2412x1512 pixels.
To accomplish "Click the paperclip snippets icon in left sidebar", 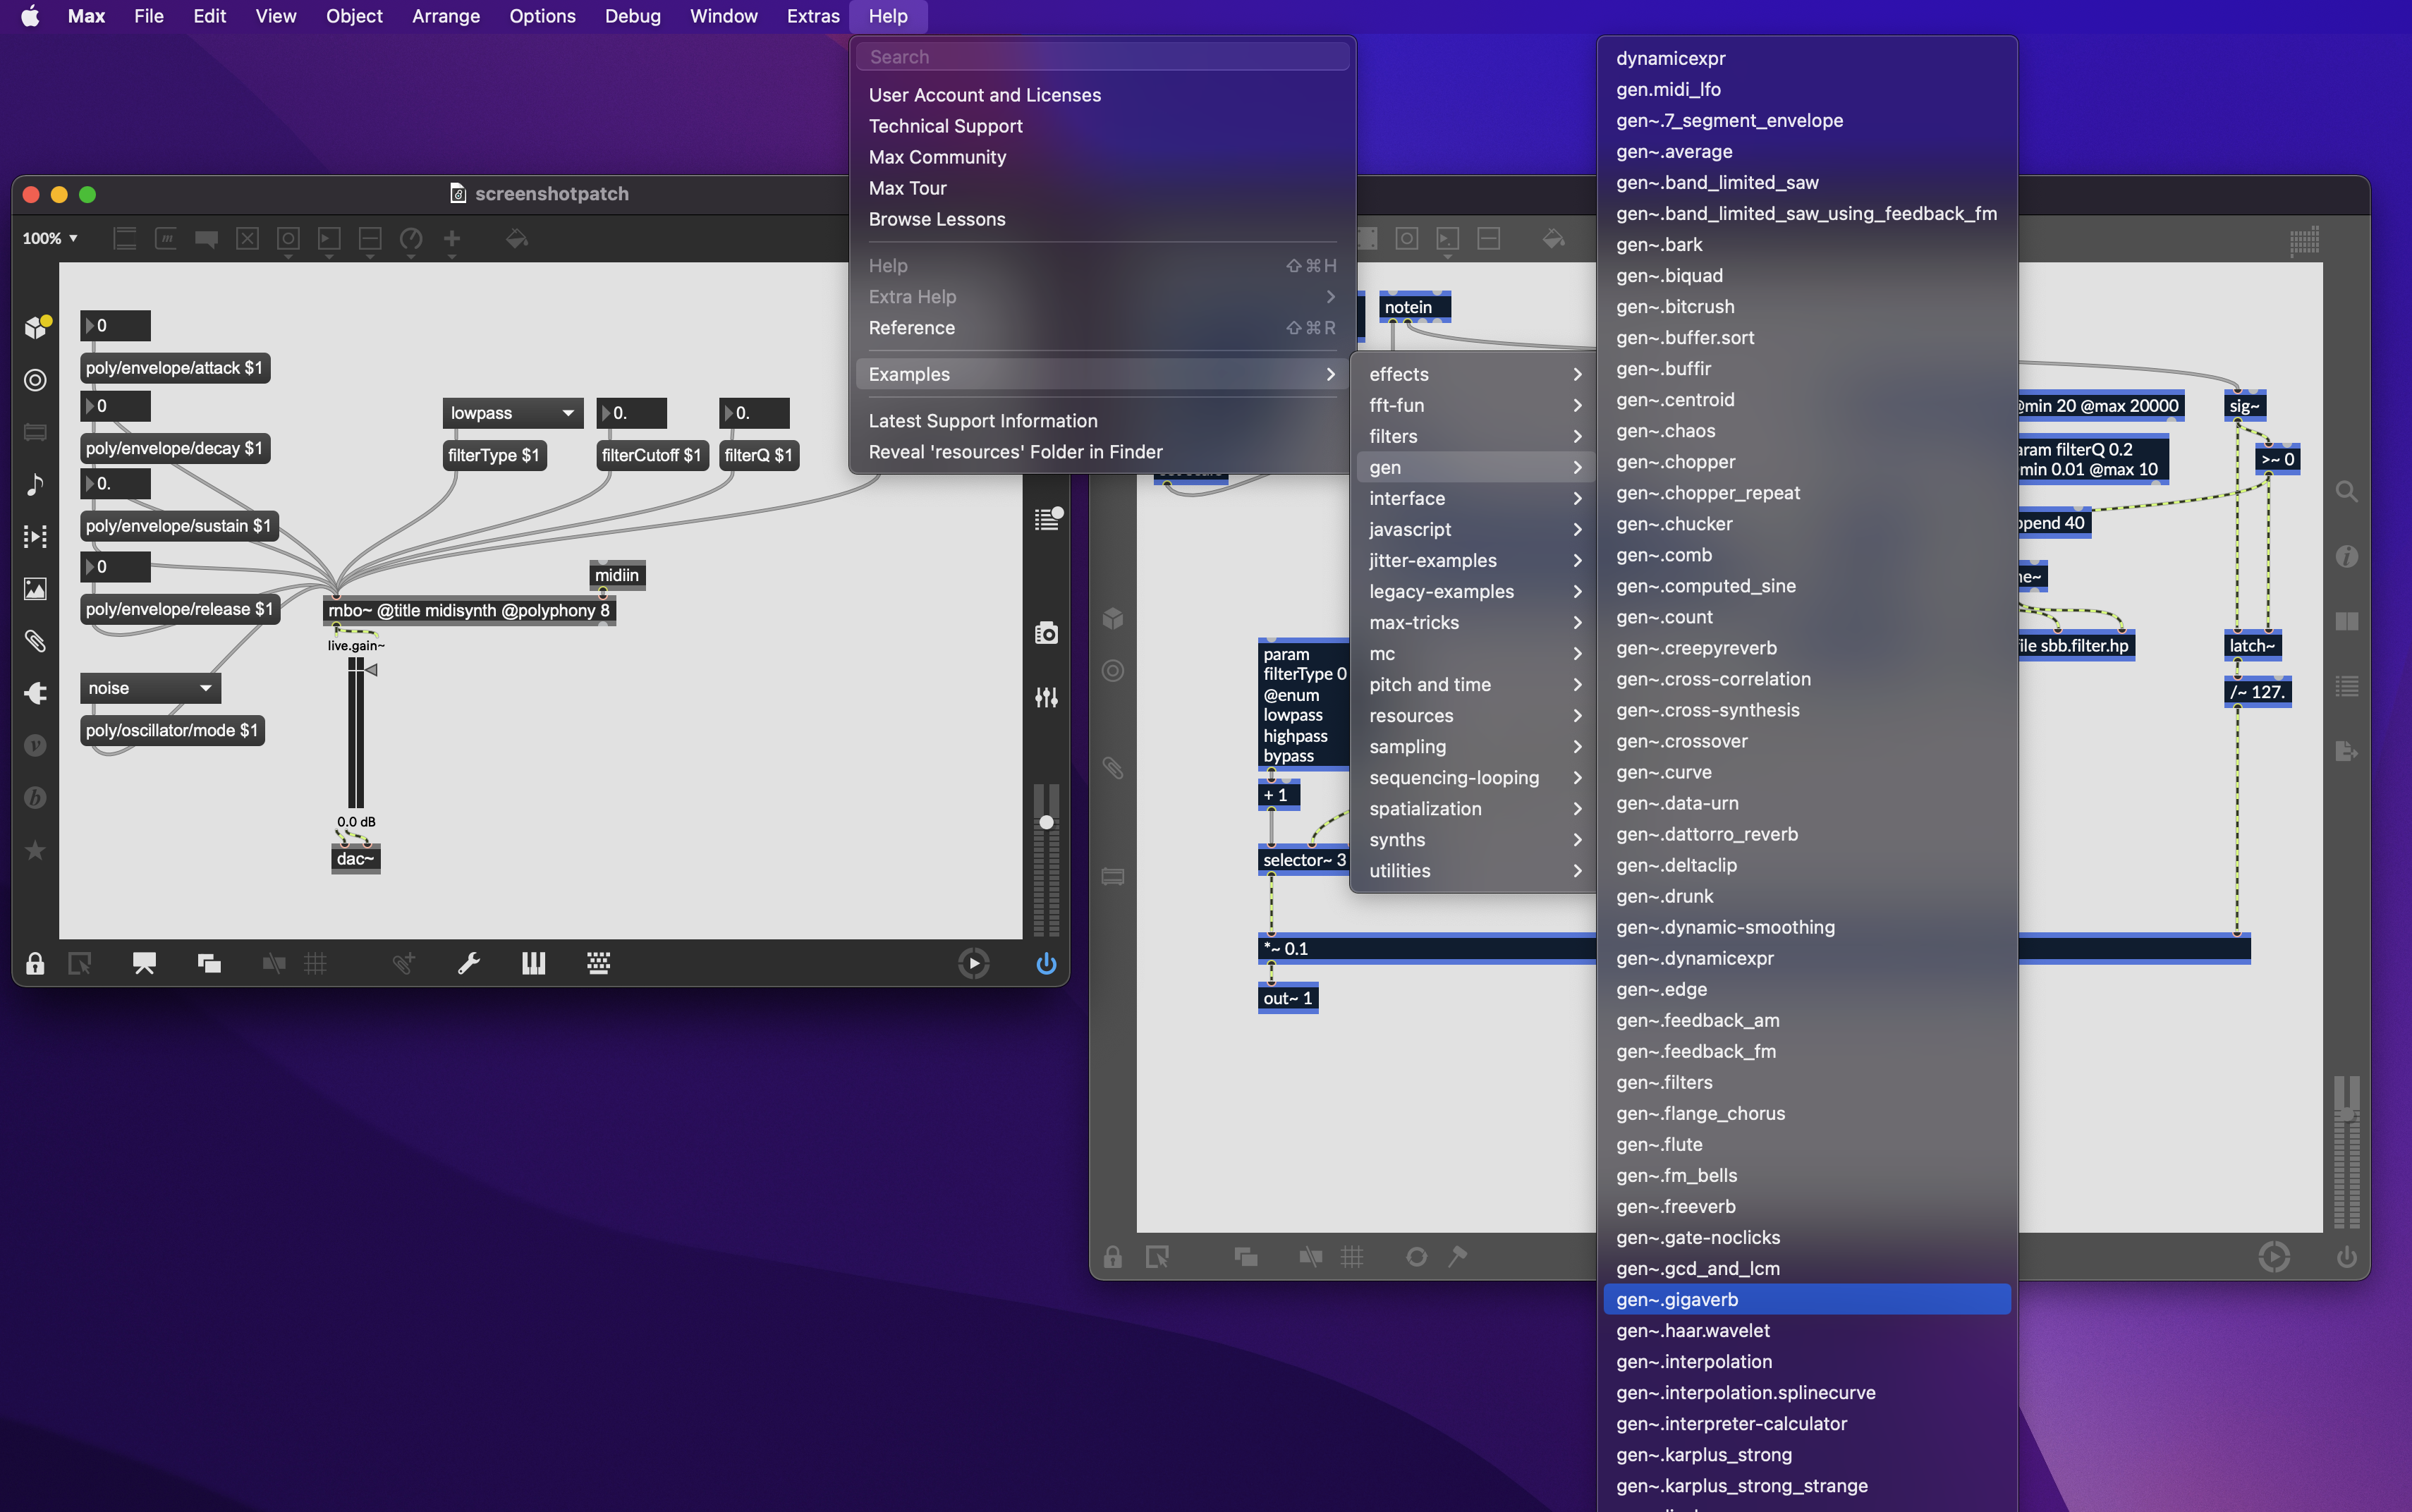I will click(x=35, y=641).
